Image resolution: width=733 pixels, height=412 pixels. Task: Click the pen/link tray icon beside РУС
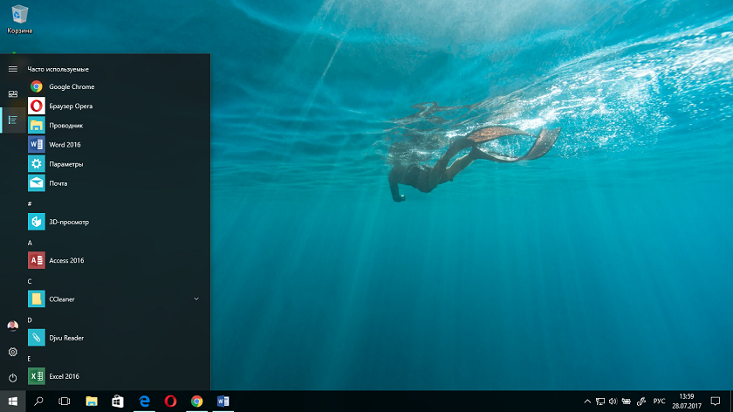coord(641,402)
